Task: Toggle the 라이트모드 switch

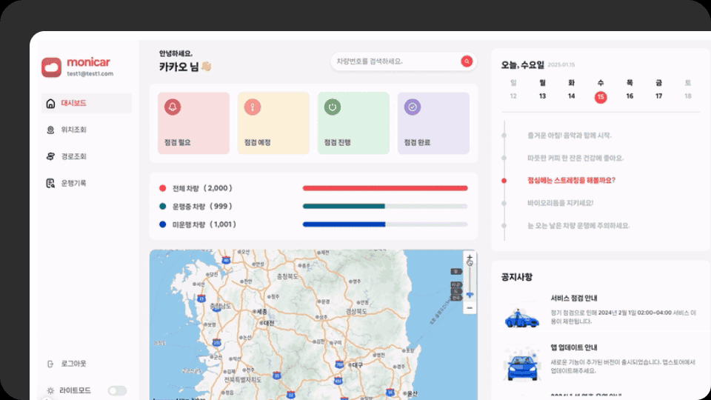Action: click(118, 390)
